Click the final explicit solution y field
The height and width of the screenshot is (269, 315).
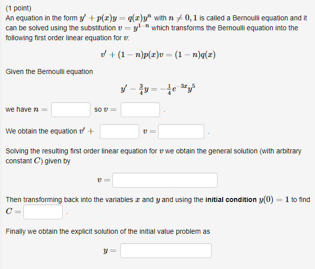click(165, 251)
